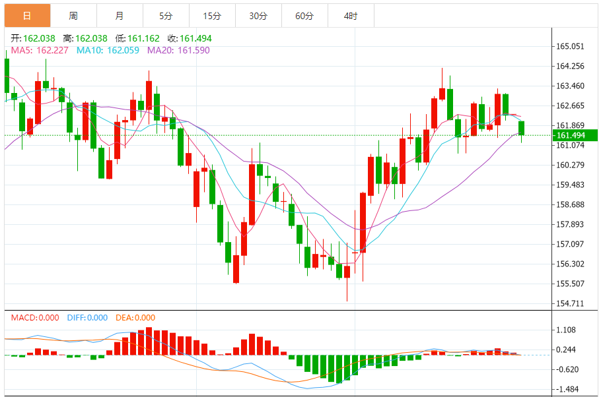Switch to the 15分 timeframe tab

(x=213, y=16)
